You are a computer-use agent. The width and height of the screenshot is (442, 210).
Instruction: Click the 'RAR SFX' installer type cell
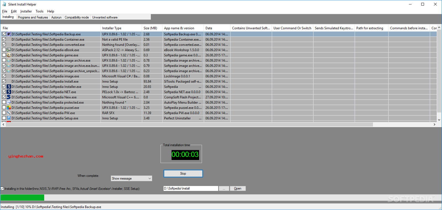point(121,113)
